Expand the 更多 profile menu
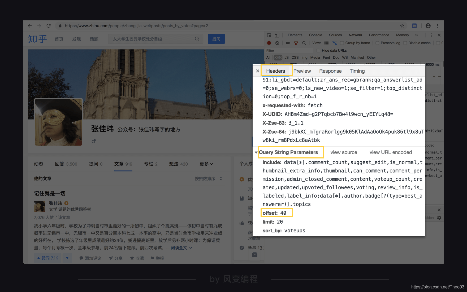The image size is (467, 292). [x=206, y=164]
